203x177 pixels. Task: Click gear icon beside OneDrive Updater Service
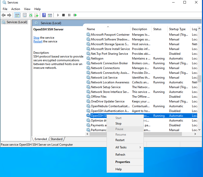[x=88, y=101]
